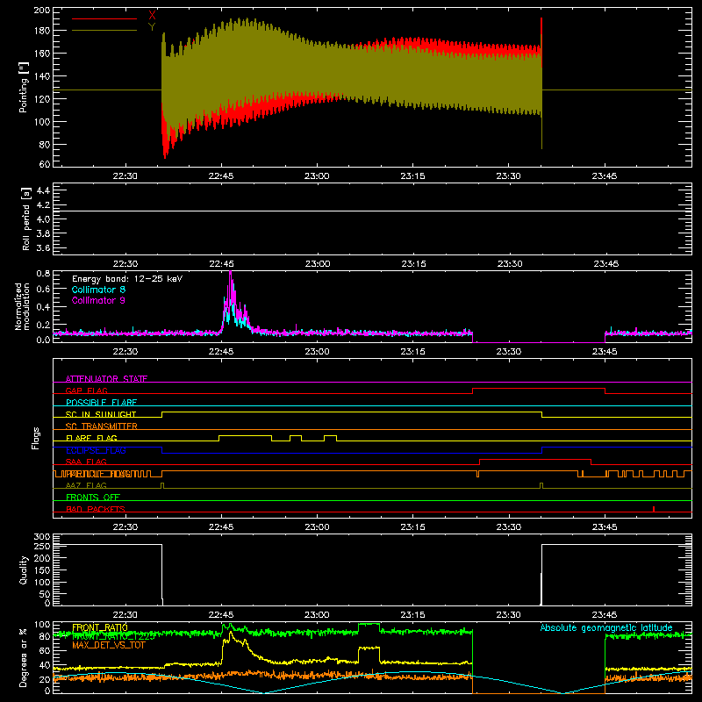Click '23:30' under the modulation plot
This screenshot has height=702, width=702.
pos(509,352)
